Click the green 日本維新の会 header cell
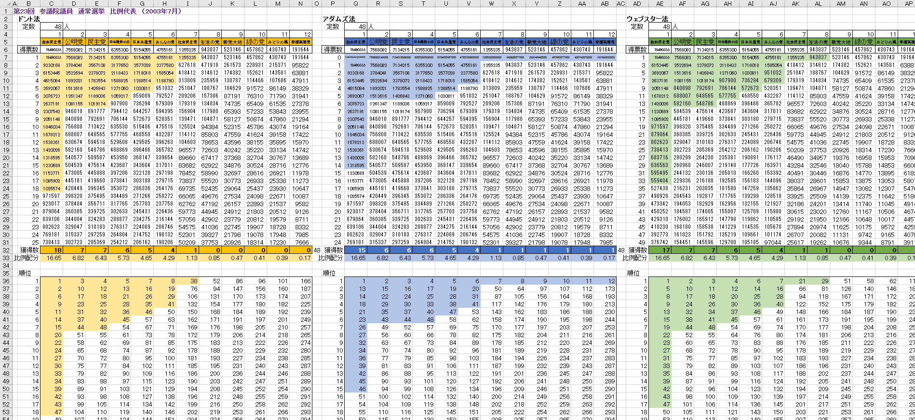Viewport: 915px width, 420px height. 728,42
